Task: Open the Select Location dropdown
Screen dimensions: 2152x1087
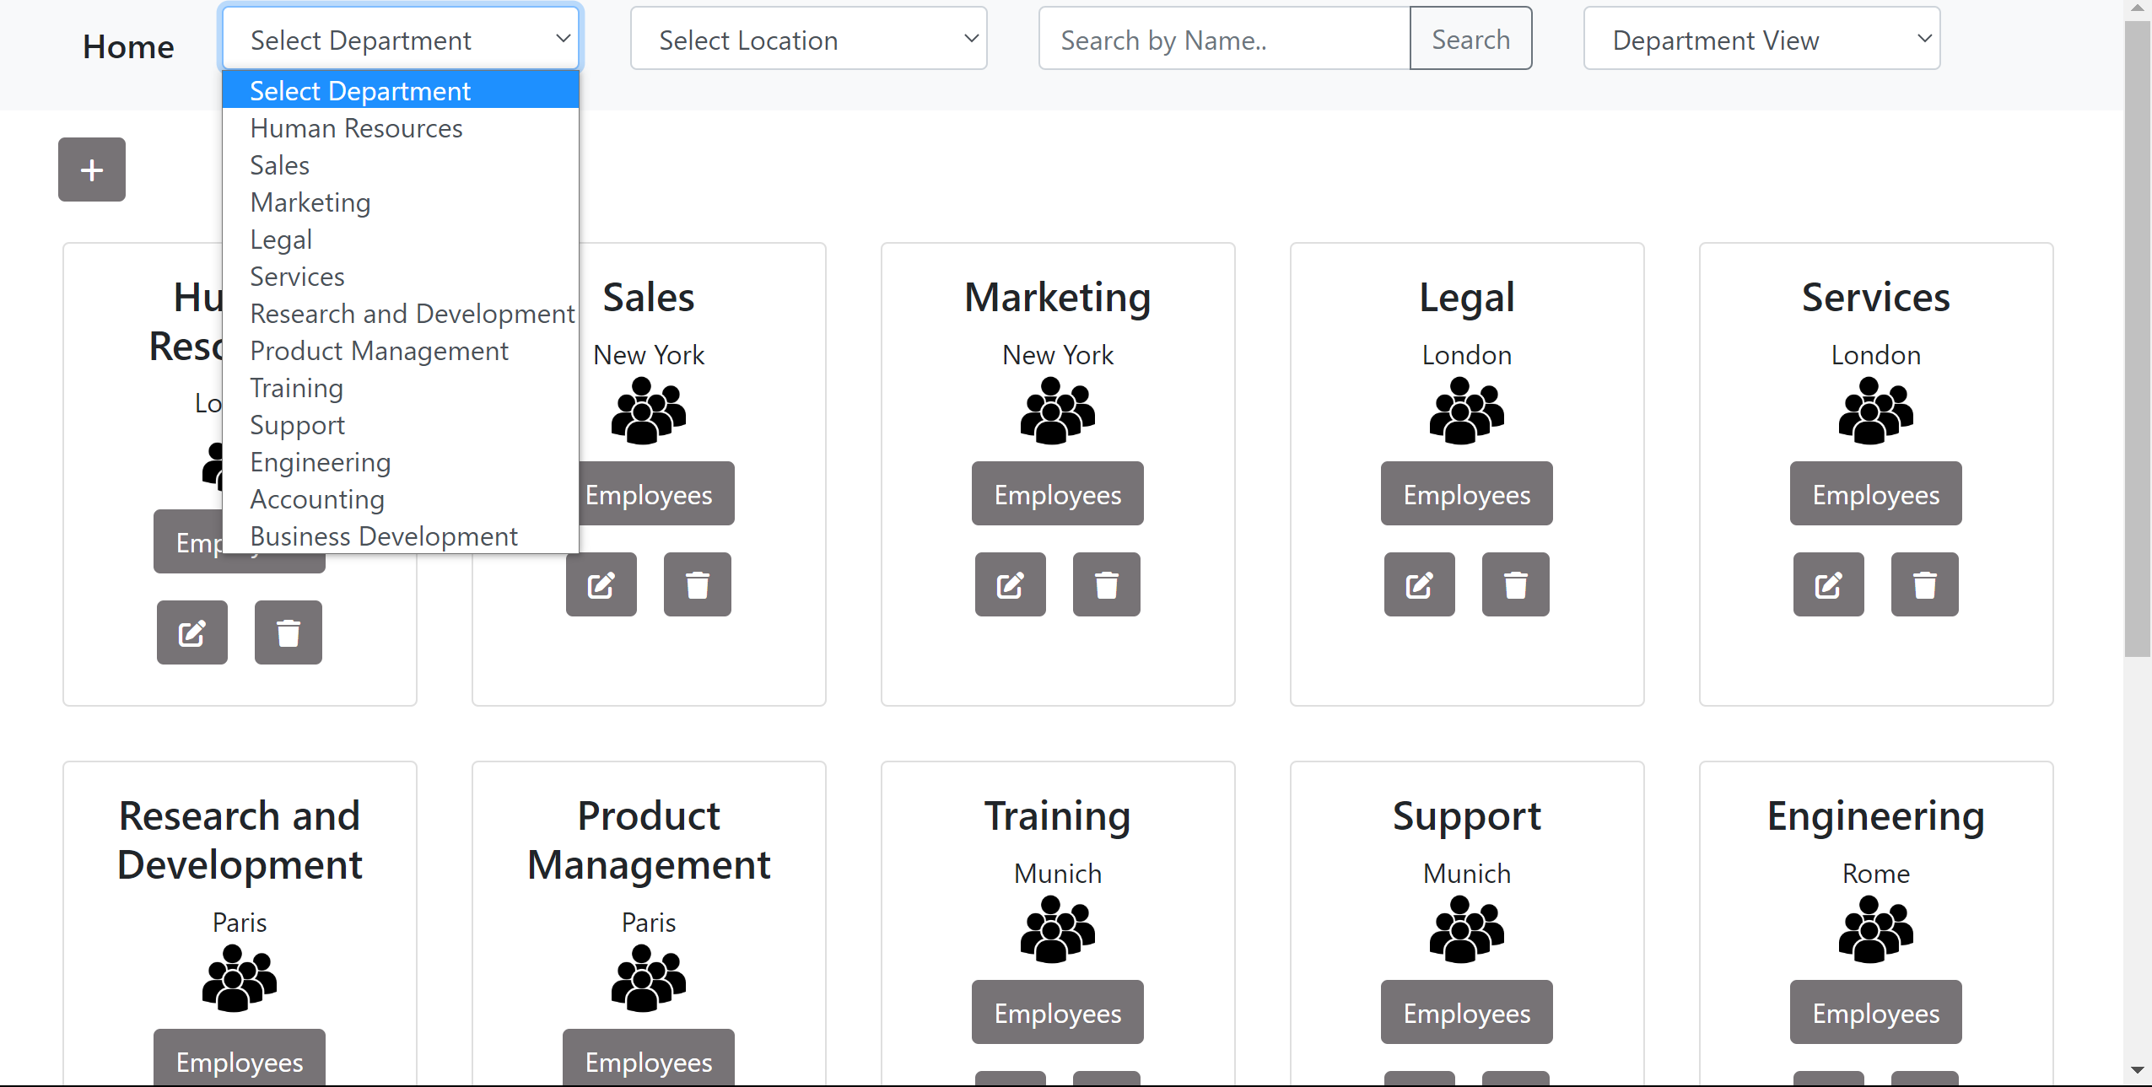Action: (808, 39)
